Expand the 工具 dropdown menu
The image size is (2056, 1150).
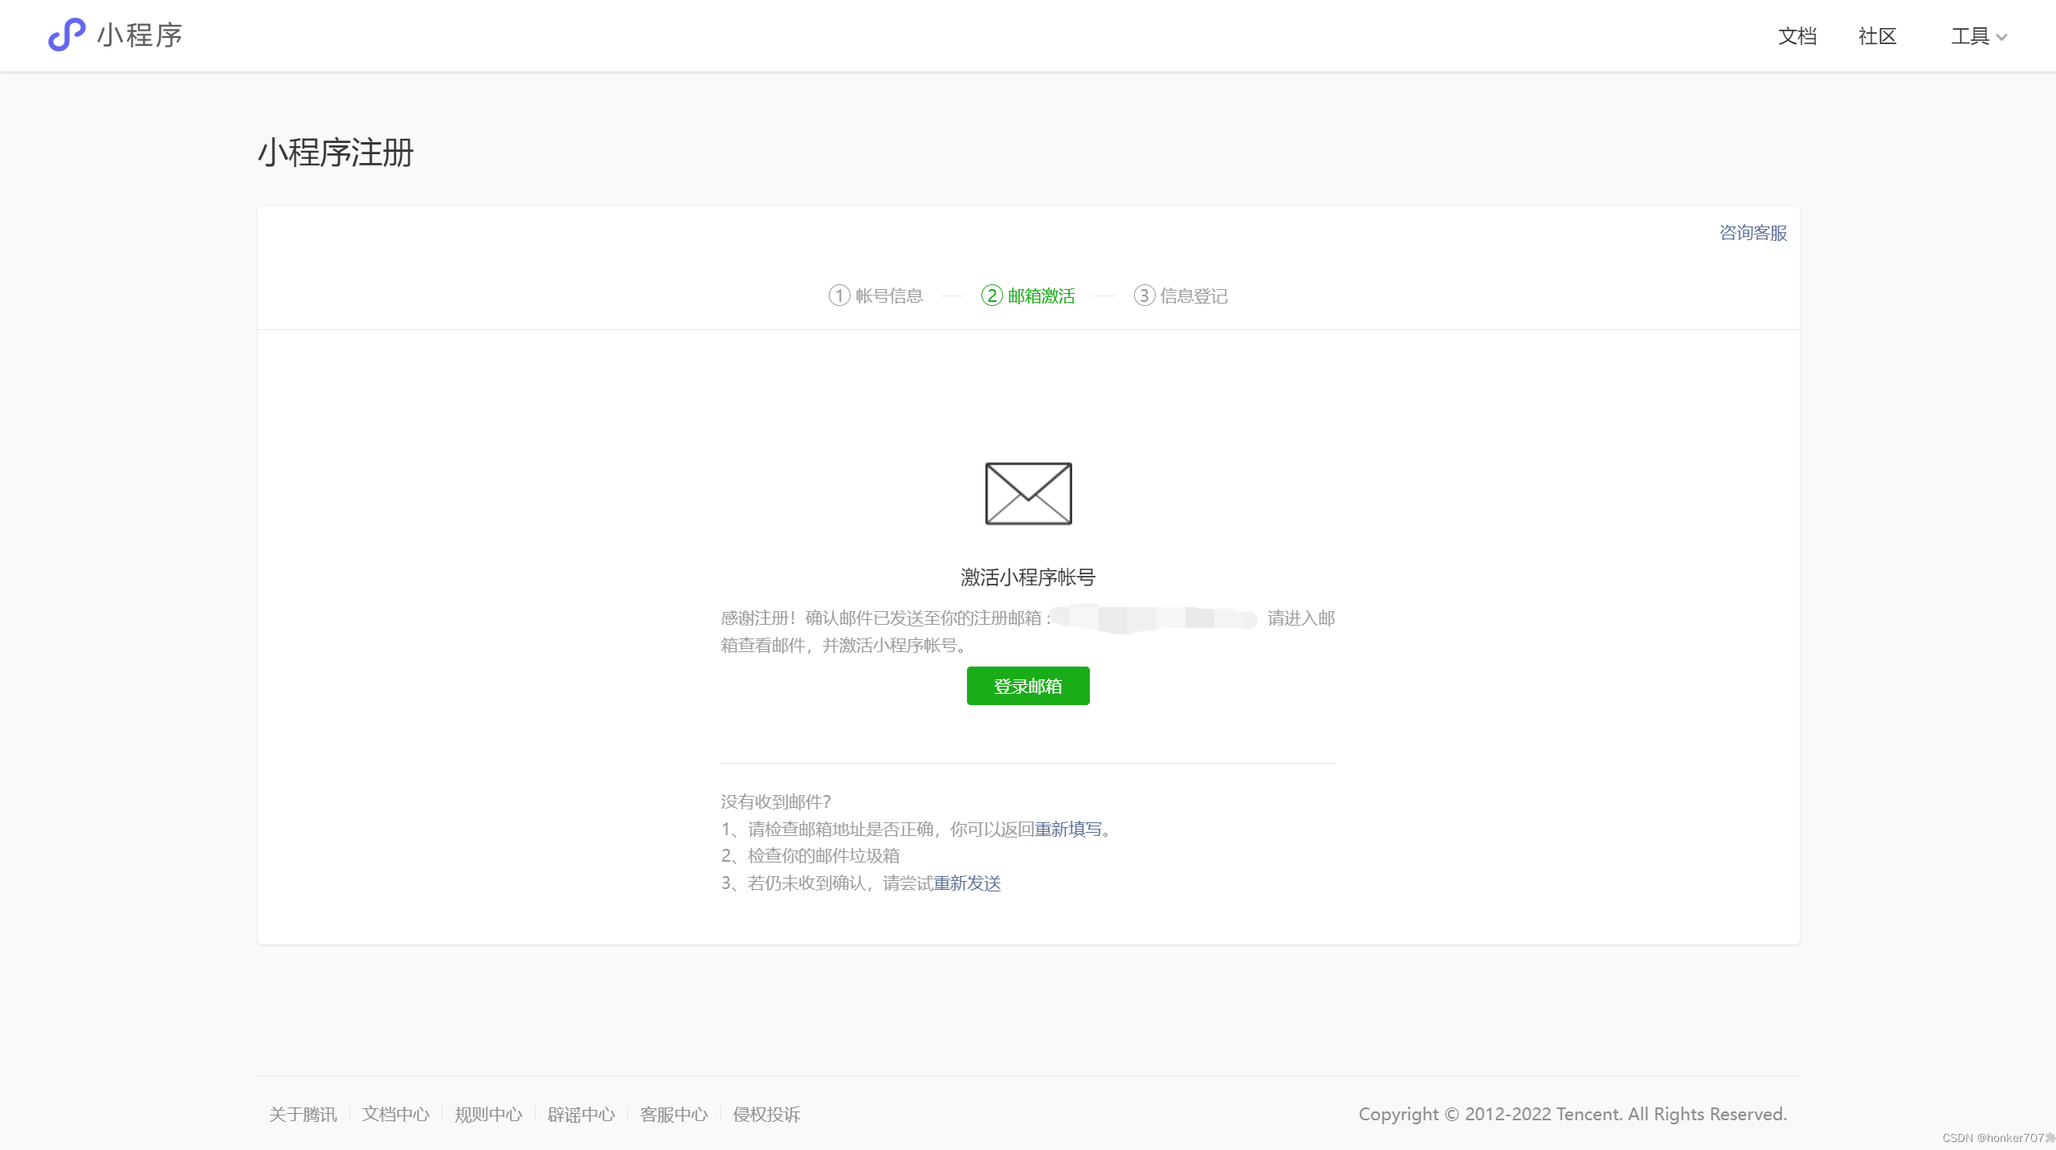coord(1979,36)
